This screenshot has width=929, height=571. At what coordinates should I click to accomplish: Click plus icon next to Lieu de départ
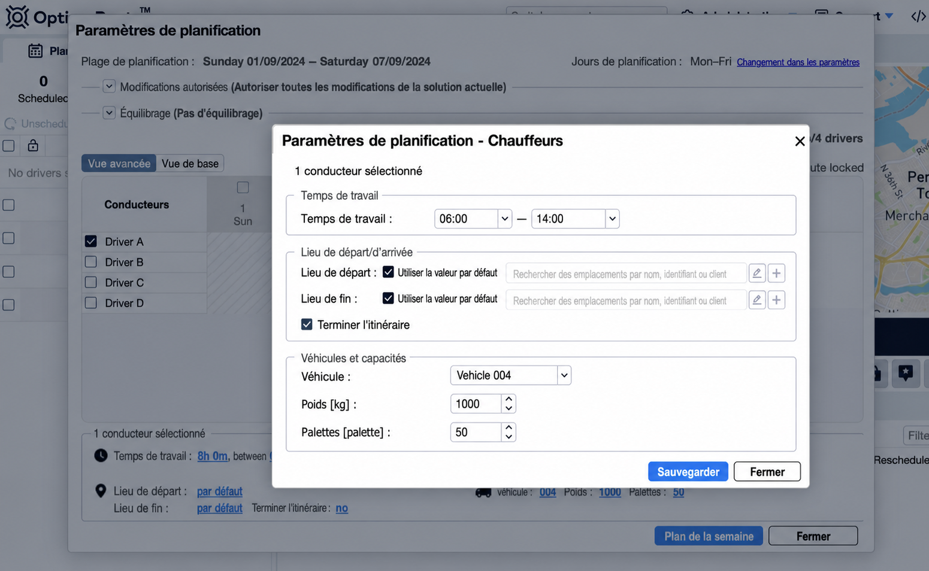point(776,273)
